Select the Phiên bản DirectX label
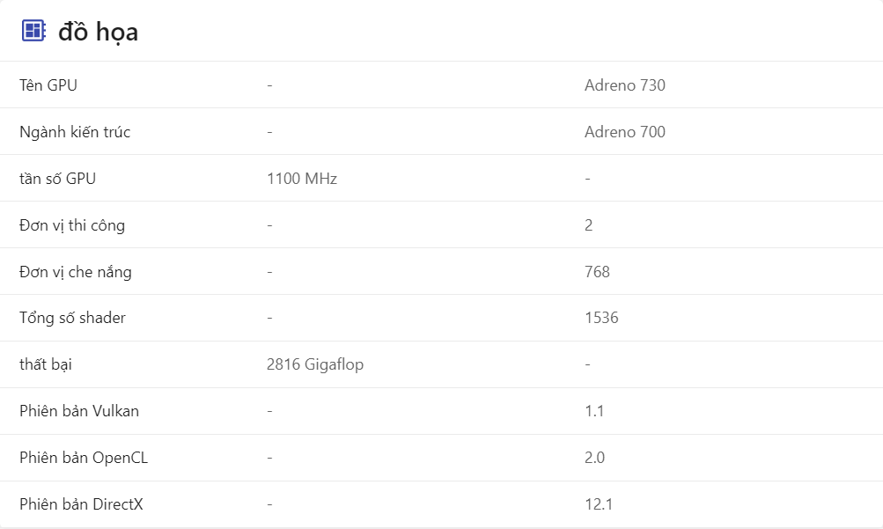This screenshot has height=529, width=883. tap(81, 504)
